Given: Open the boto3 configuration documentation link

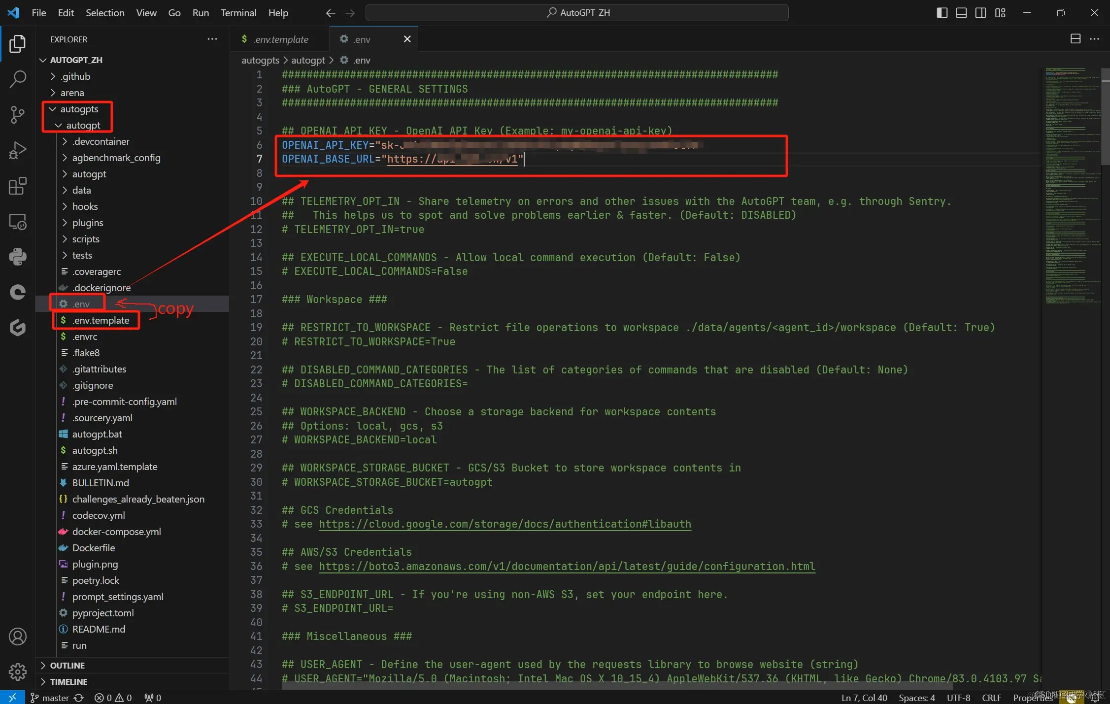Looking at the screenshot, I should point(567,566).
